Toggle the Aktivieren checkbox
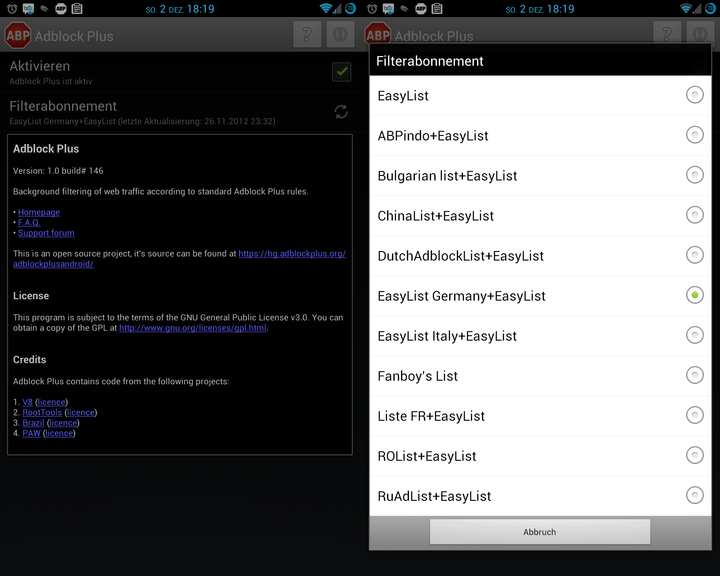The image size is (720, 576). [x=342, y=72]
